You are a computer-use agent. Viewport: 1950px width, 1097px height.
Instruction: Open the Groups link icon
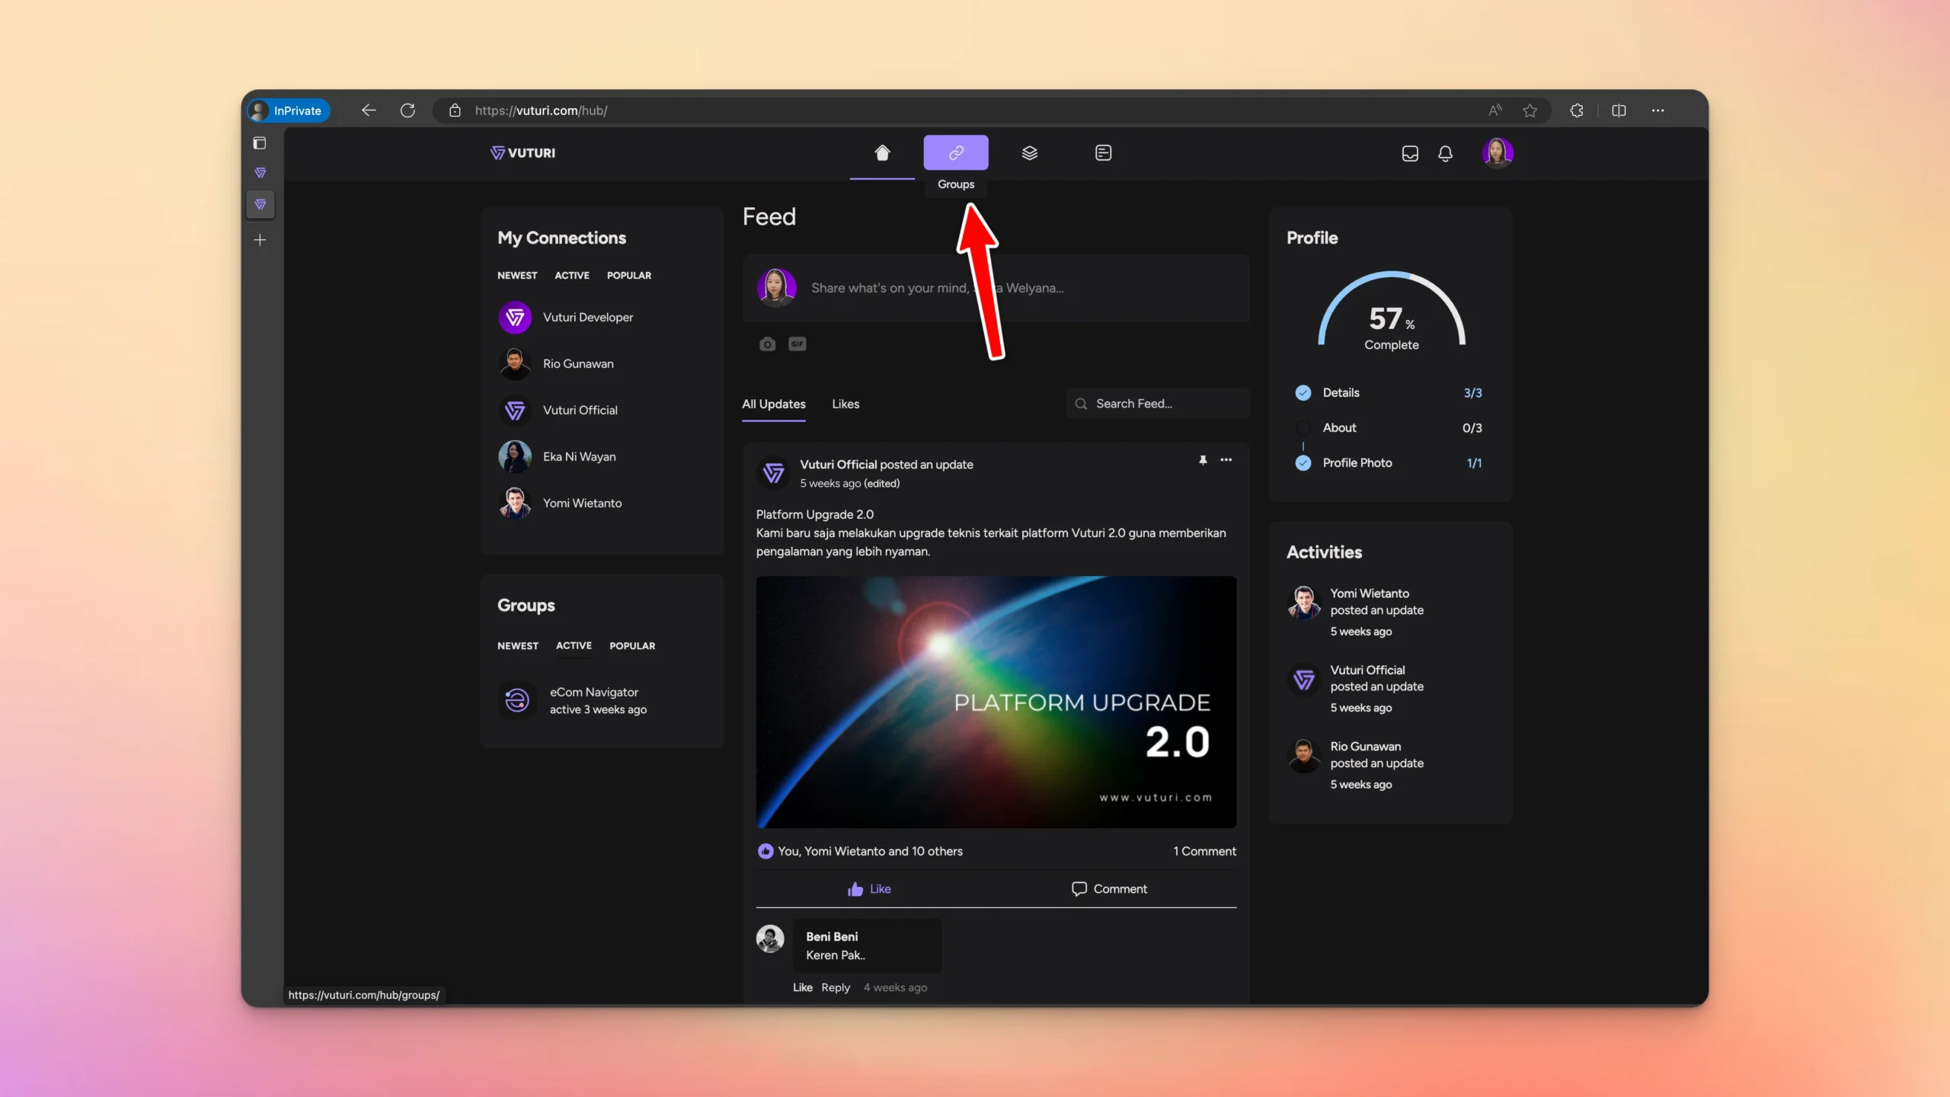[x=956, y=153]
